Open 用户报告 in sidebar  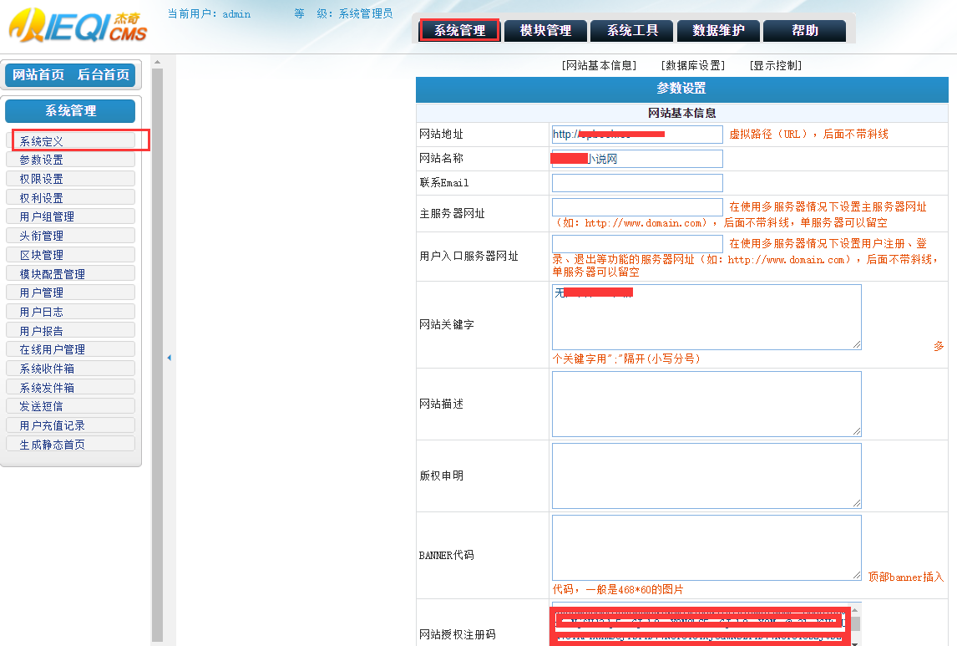pyautogui.click(x=70, y=330)
